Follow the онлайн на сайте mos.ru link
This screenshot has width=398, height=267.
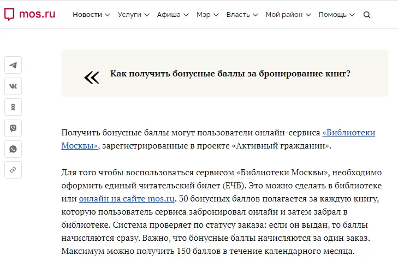[127, 199]
